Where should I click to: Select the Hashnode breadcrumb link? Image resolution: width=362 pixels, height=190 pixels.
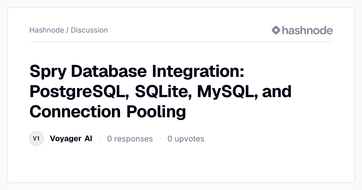(46, 30)
